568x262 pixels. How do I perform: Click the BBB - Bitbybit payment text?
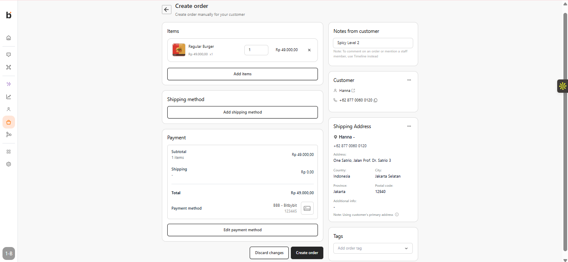coord(285,205)
